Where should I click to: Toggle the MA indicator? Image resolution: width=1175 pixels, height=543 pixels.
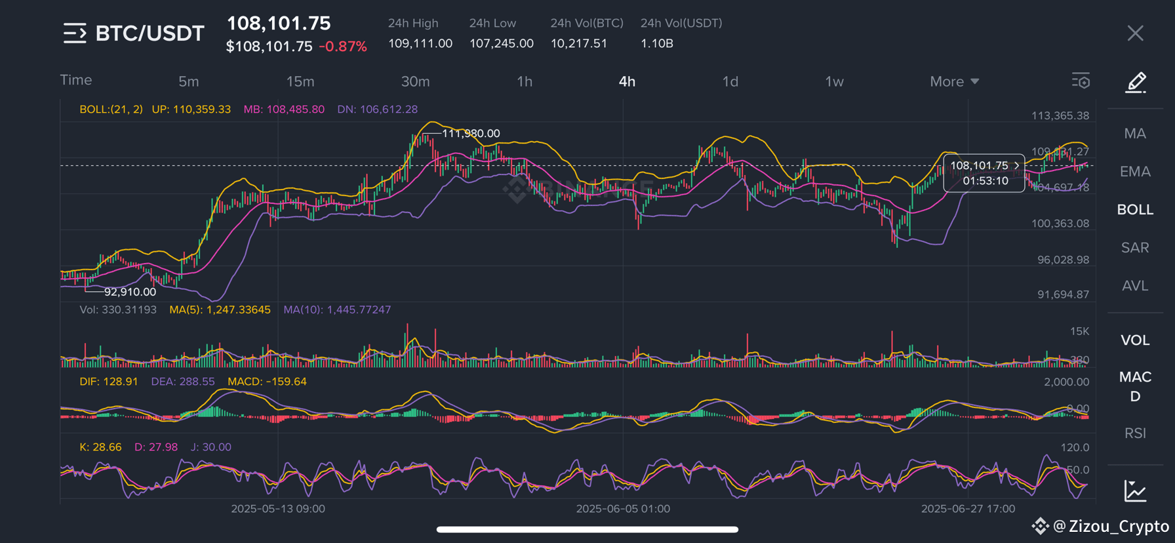coord(1135,134)
